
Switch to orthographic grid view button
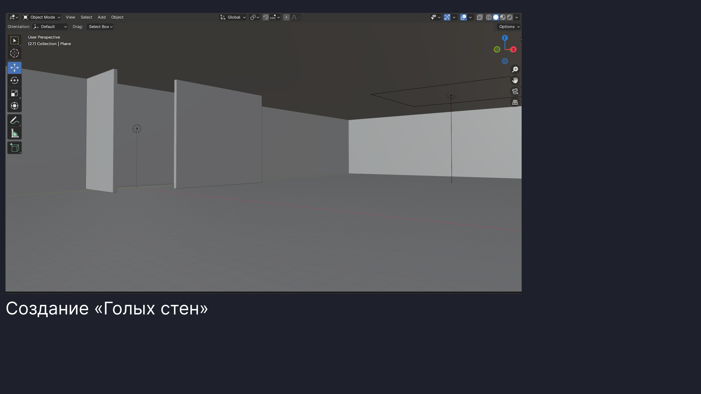[515, 102]
